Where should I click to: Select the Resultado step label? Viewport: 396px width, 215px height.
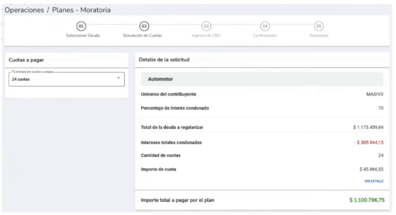pyautogui.click(x=319, y=36)
